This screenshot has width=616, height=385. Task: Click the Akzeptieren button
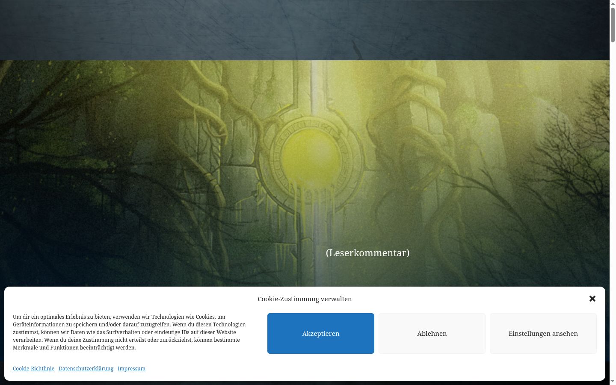tap(321, 333)
